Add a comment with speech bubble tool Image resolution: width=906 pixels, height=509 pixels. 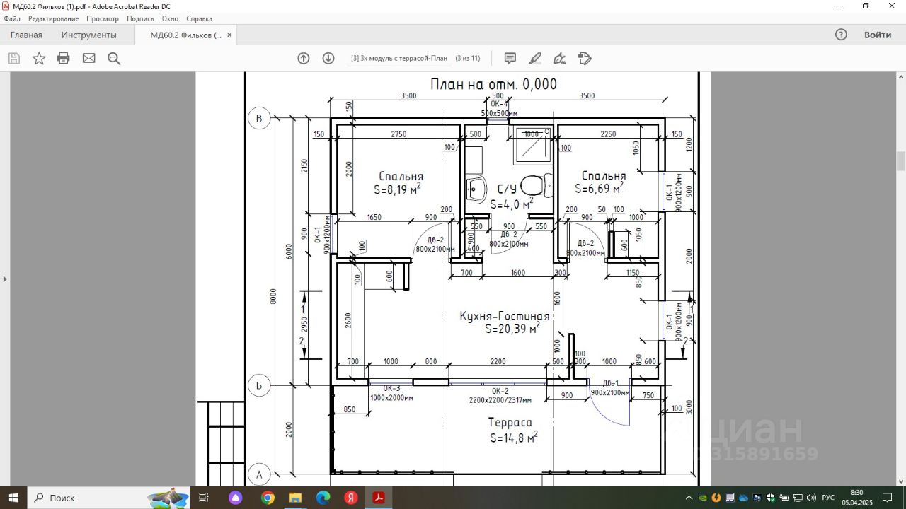pos(510,59)
